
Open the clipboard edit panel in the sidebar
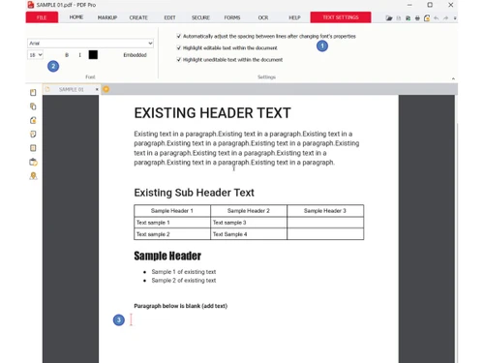pyautogui.click(x=33, y=162)
